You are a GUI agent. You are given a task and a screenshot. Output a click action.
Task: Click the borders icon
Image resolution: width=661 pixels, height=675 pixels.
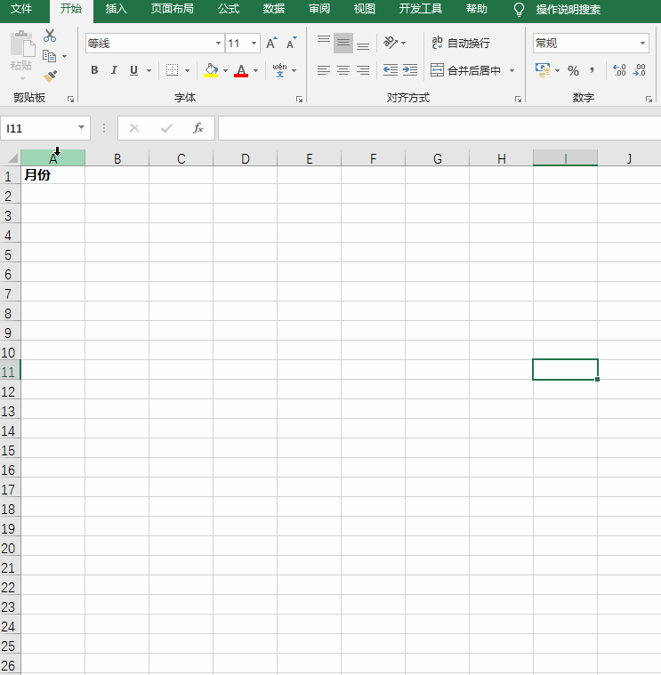172,69
